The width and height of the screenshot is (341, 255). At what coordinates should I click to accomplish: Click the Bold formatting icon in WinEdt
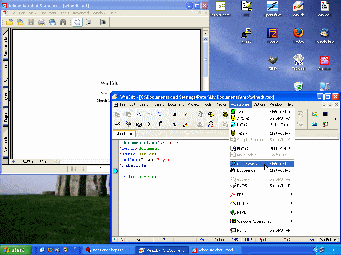tap(175, 114)
